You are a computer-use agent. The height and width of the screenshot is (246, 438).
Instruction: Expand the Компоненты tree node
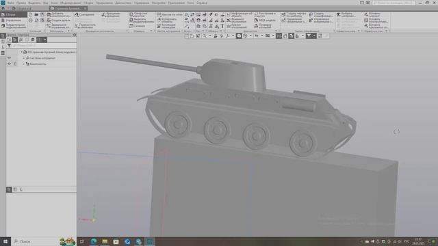[x=24, y=64]
